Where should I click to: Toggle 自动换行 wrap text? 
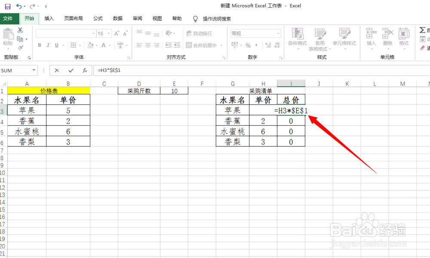click(x=199, y=33)
